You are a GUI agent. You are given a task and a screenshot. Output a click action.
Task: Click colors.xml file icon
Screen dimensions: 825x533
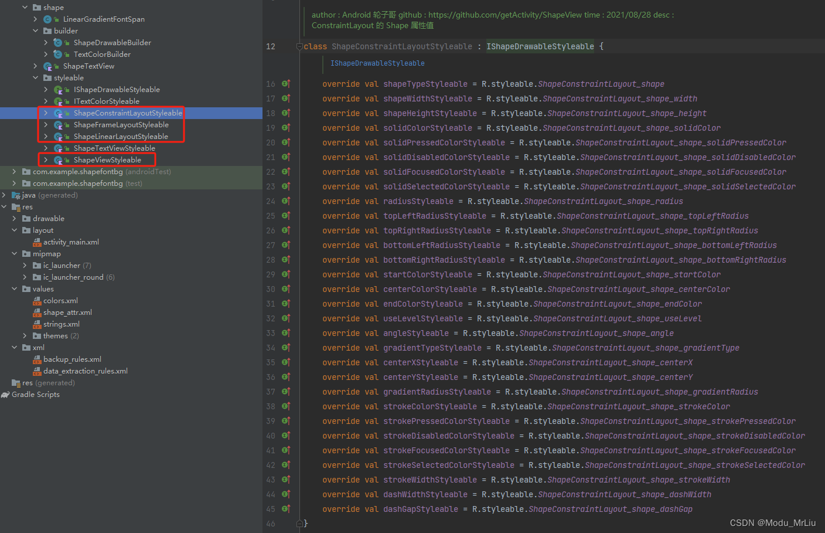click(37, 301)
